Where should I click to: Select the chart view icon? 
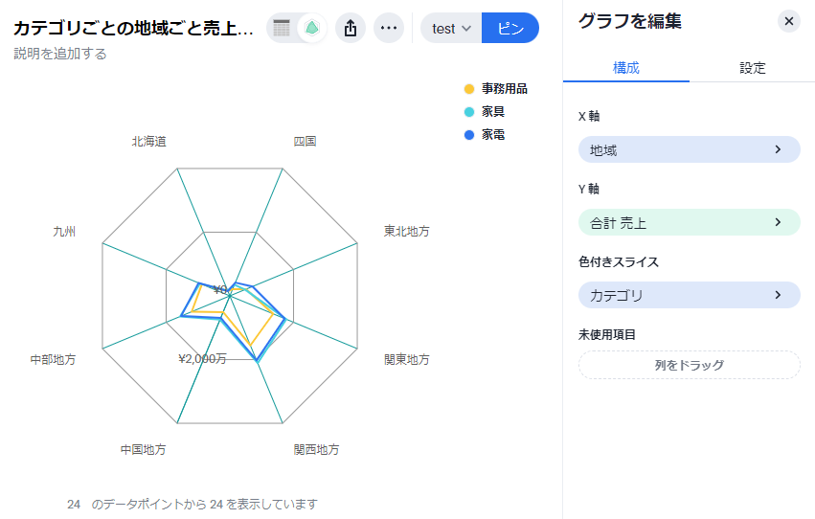[x=311, y=29]
